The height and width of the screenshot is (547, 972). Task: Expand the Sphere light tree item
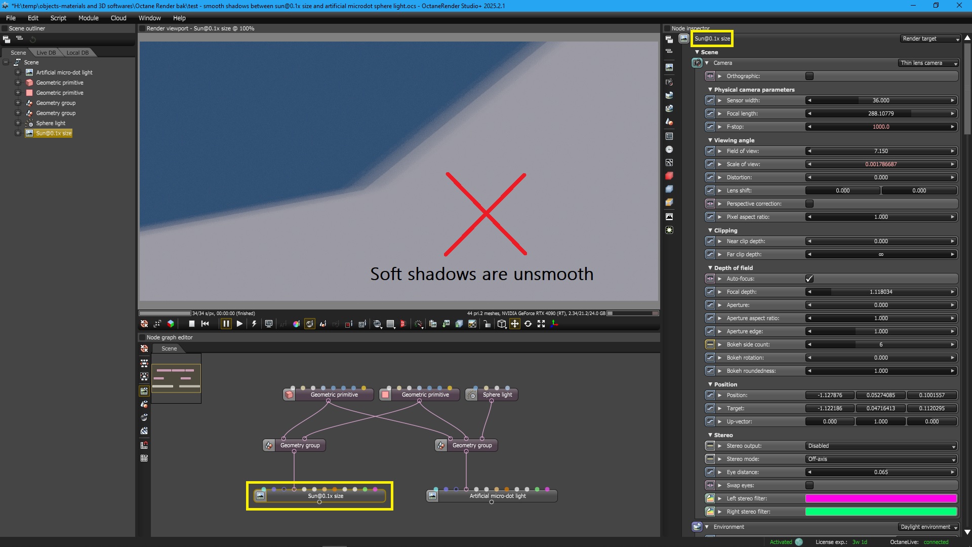click(x=18, y=123)
